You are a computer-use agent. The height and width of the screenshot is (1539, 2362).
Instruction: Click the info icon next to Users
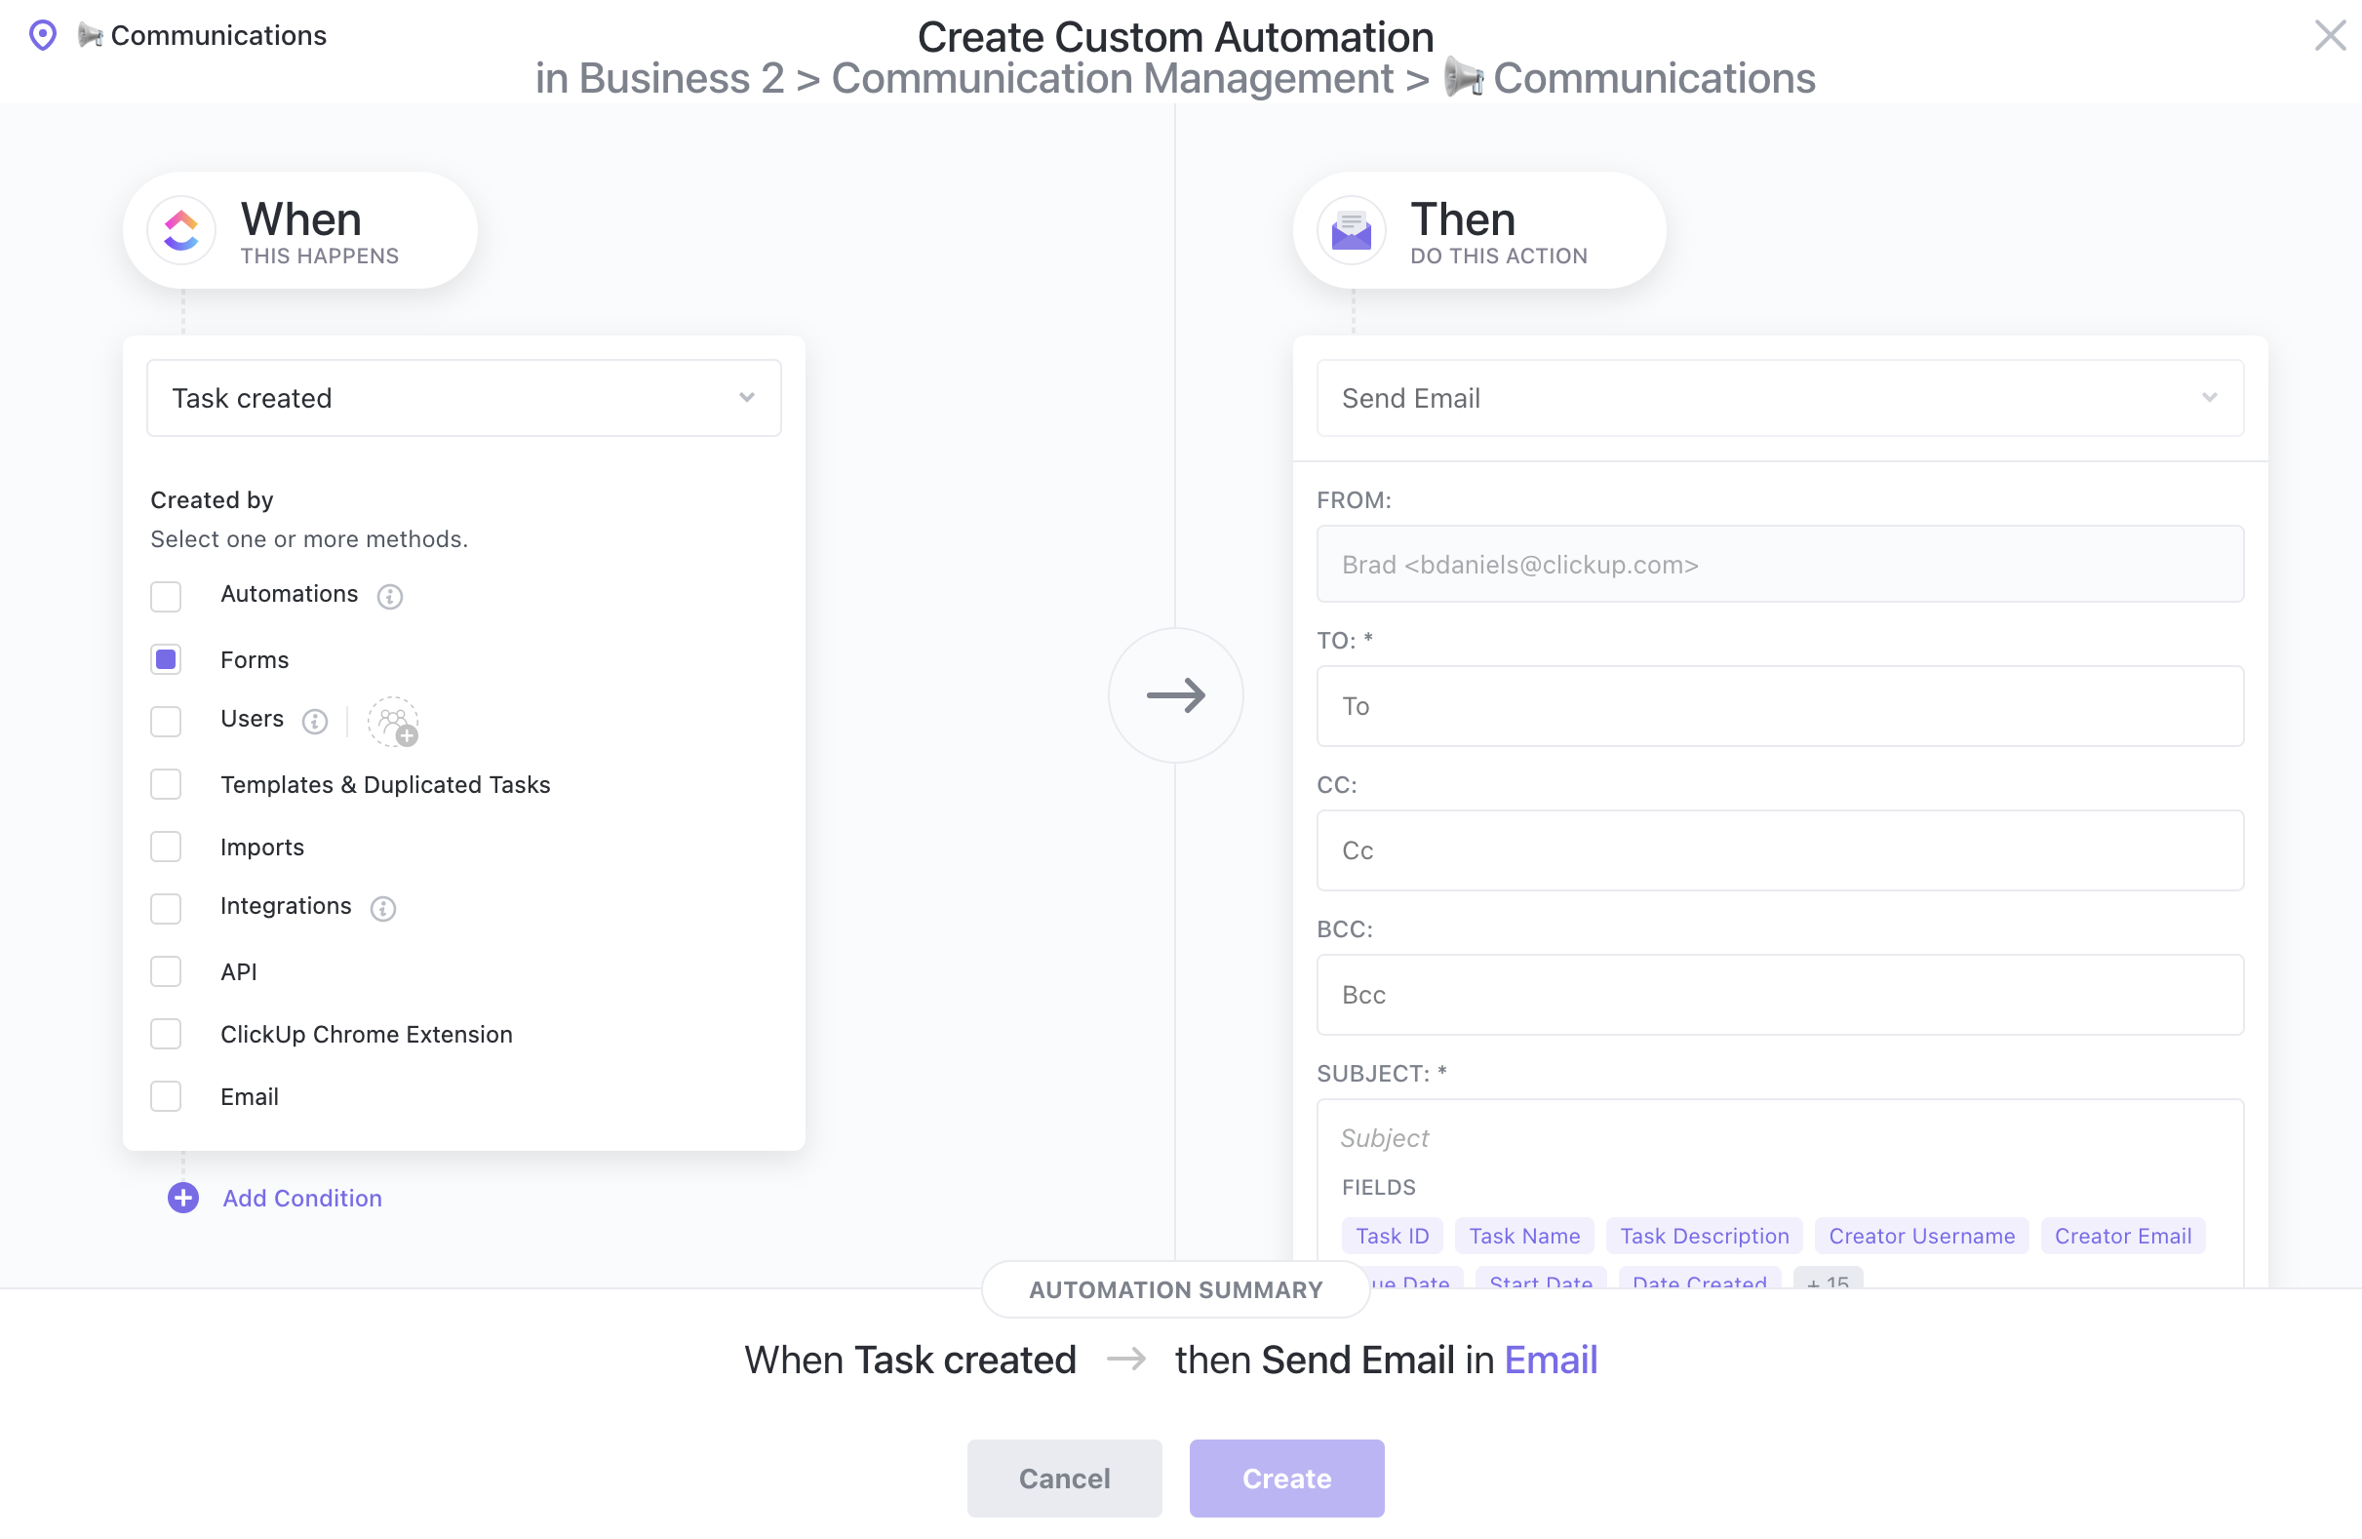(x=315, y=721)
